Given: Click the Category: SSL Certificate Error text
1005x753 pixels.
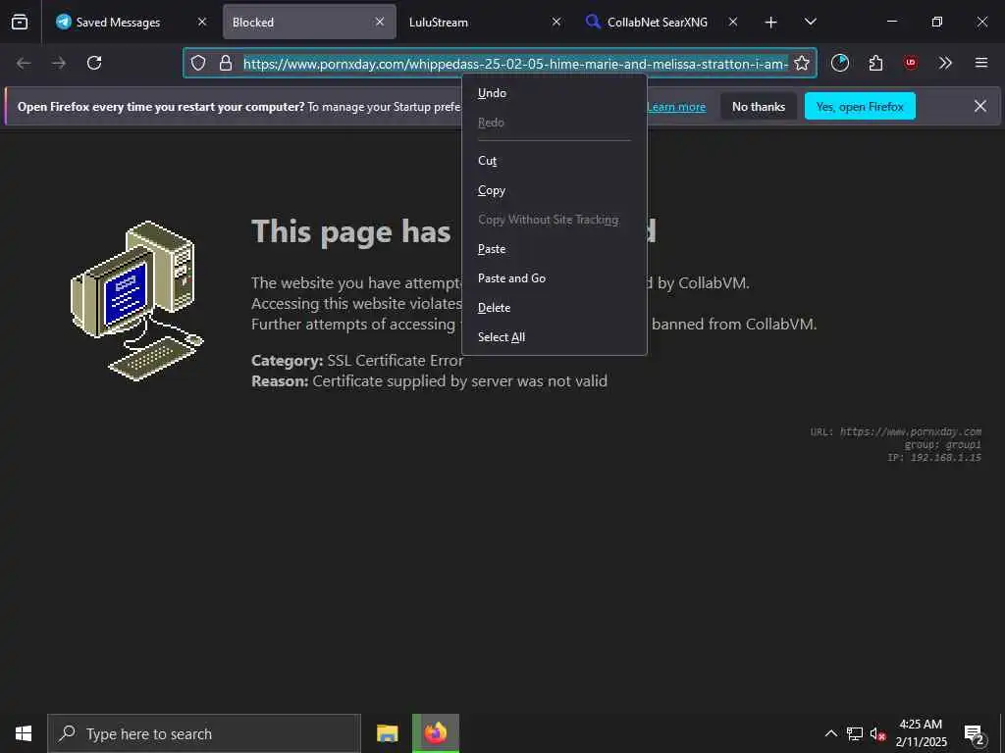Looking at the screenshot, I should tap(357, 361).
